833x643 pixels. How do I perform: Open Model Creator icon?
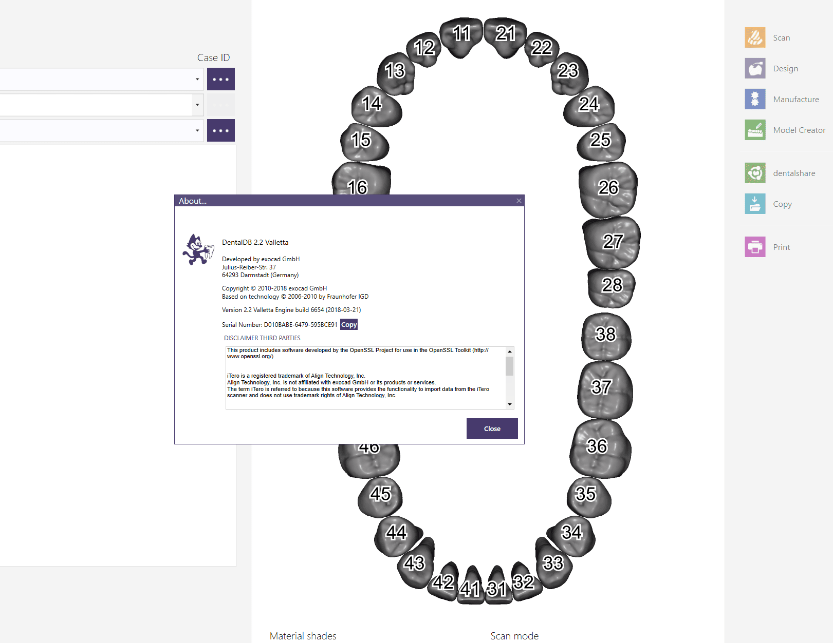755,130
